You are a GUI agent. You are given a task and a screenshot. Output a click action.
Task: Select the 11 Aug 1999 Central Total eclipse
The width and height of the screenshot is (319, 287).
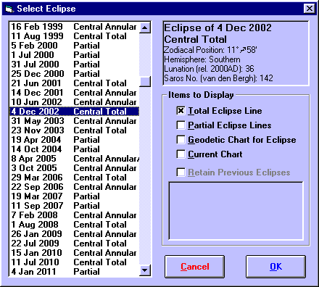[74, 36]
